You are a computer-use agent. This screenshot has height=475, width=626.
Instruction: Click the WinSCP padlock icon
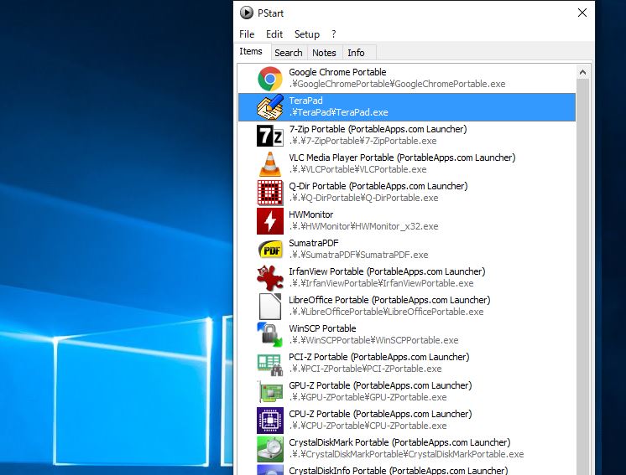(x=270, y=335)
